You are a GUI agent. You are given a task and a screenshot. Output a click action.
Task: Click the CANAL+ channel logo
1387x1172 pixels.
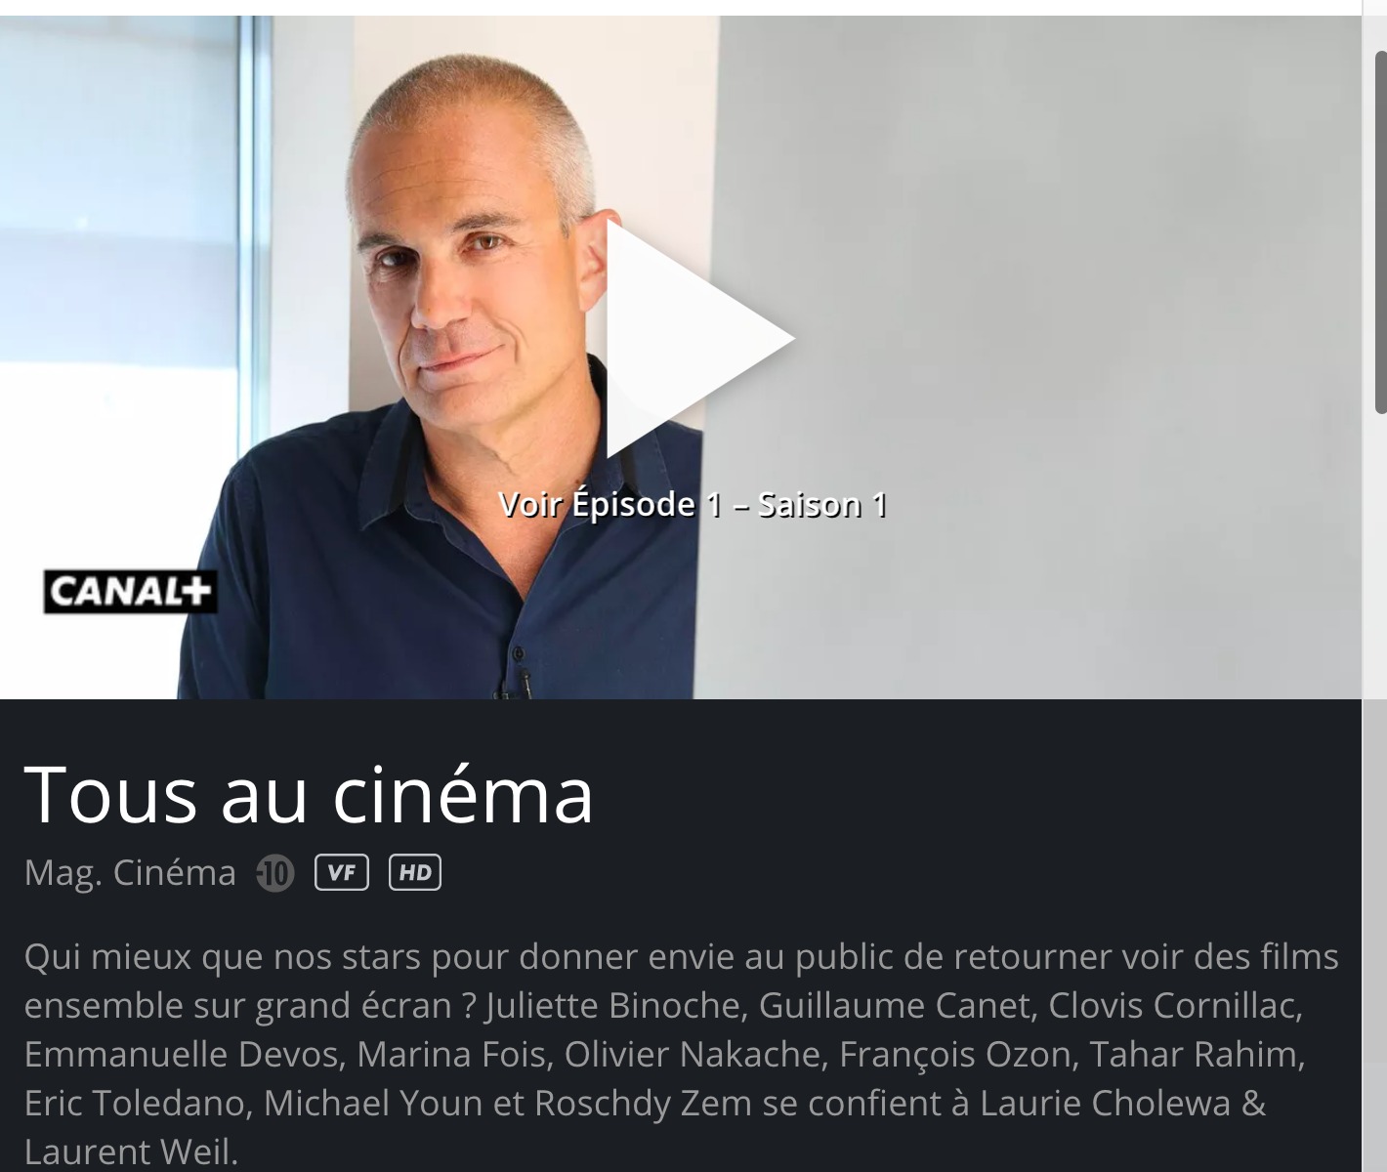pyautogui.click(x=129, y=592)
